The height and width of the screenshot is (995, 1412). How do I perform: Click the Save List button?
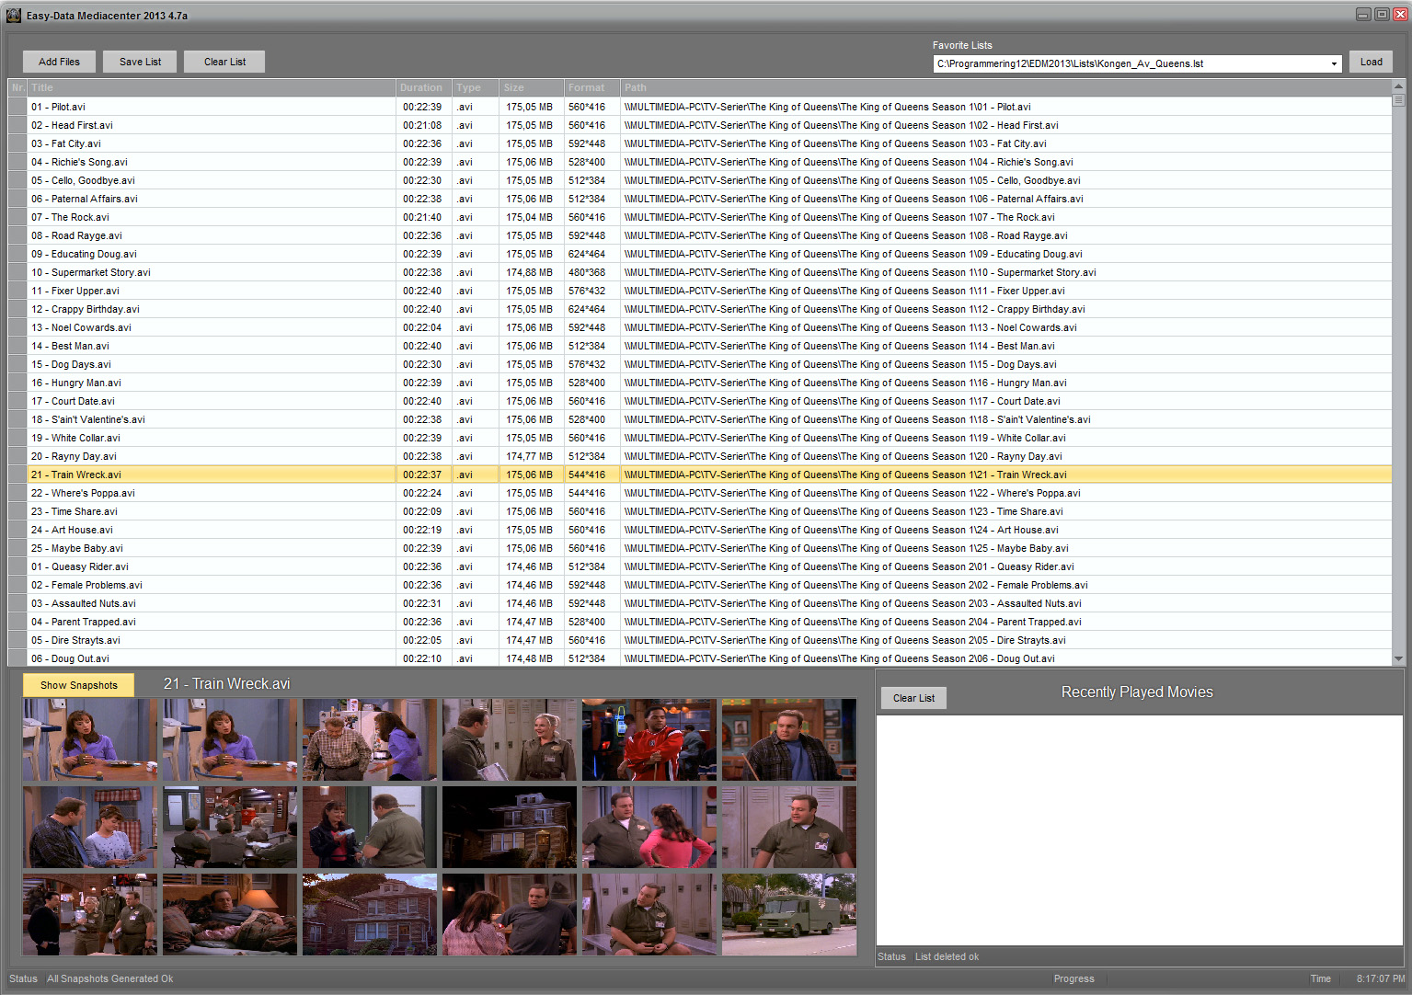(x=140, y=62)
